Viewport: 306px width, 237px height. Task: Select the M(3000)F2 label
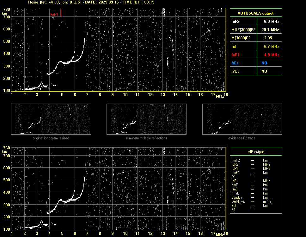click(241, 38)
